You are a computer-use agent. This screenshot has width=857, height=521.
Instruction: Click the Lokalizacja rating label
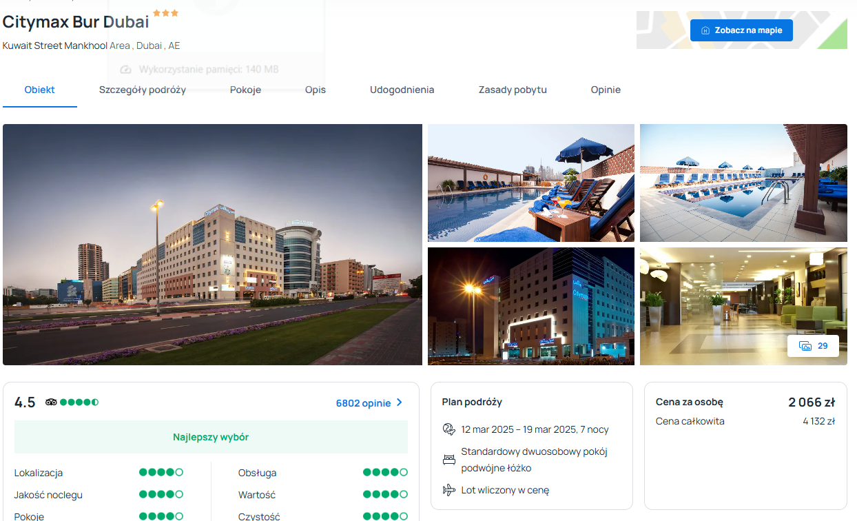39,473
